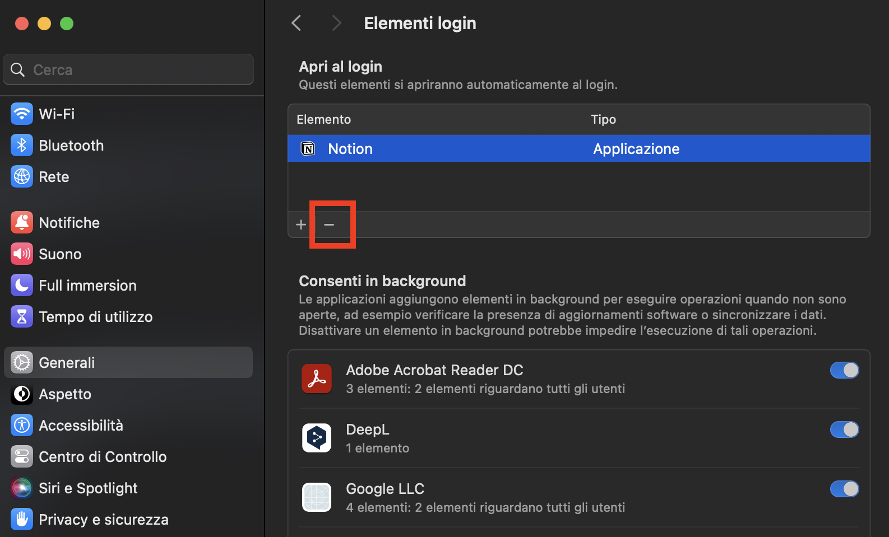The image size is (889, 537).
Task: Open Notifiche settings pane
Action: (x=128, y=223)
